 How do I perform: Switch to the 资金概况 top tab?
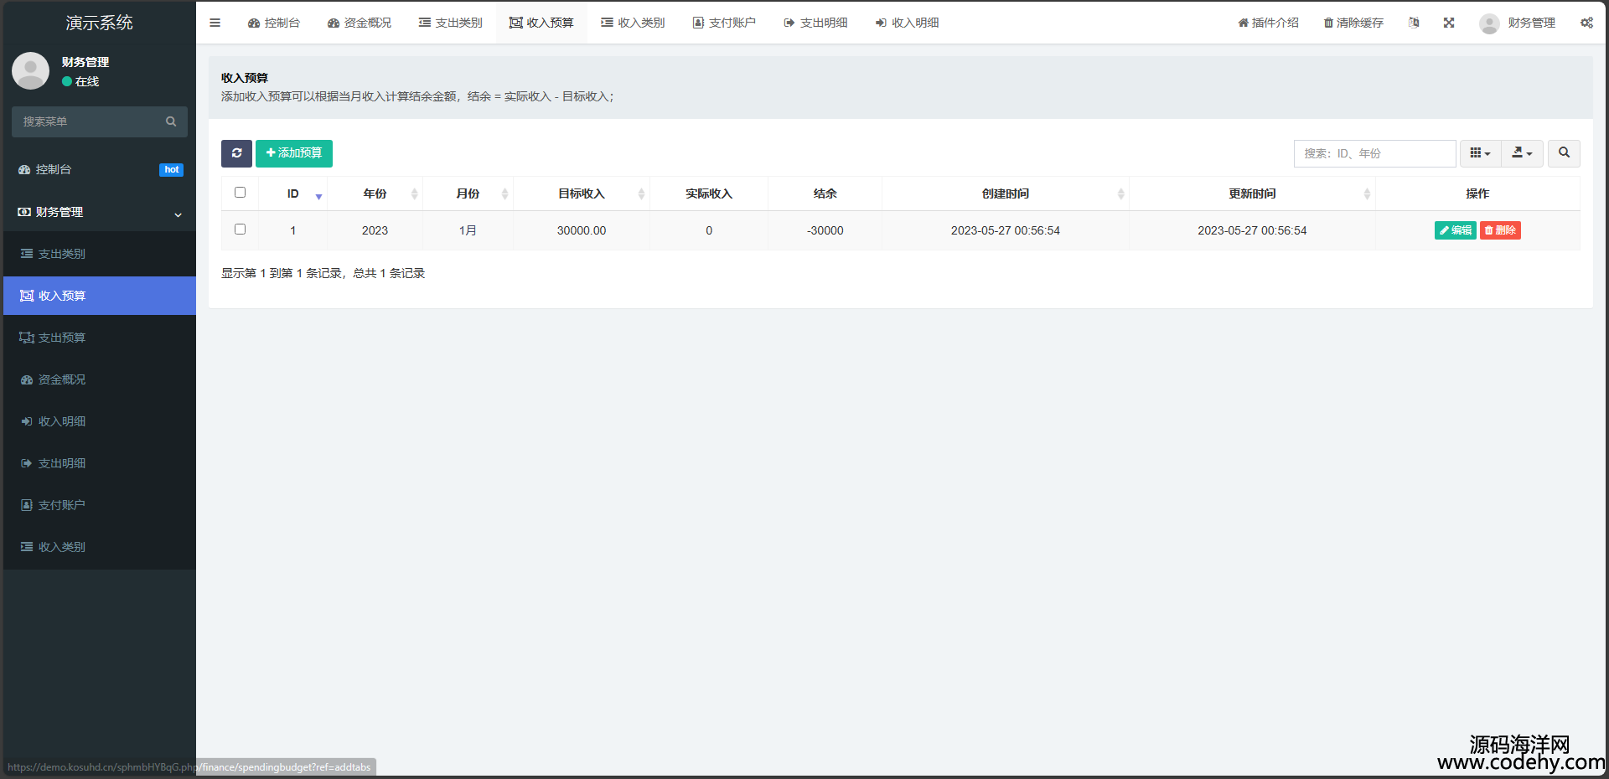coord(360,23)
